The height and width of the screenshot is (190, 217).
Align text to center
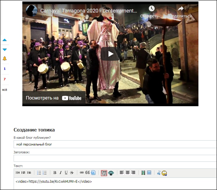tap(127, 173)
